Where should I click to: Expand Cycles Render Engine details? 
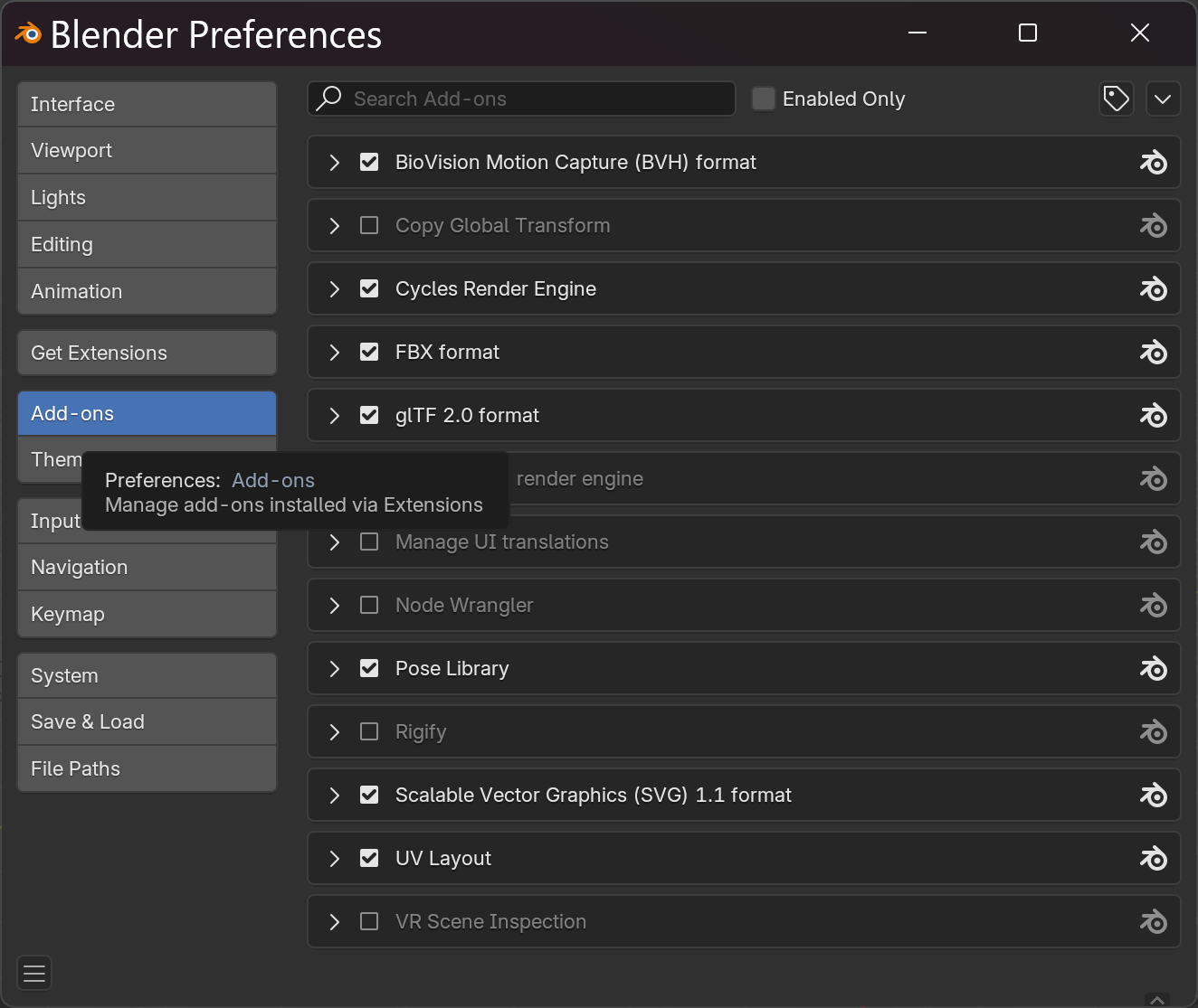click(x=335, y=288)
